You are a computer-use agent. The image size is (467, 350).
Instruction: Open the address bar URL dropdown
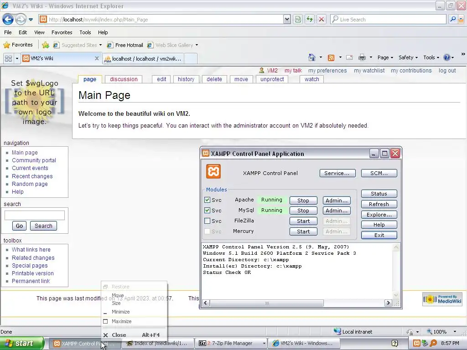(x=287, y=20)
